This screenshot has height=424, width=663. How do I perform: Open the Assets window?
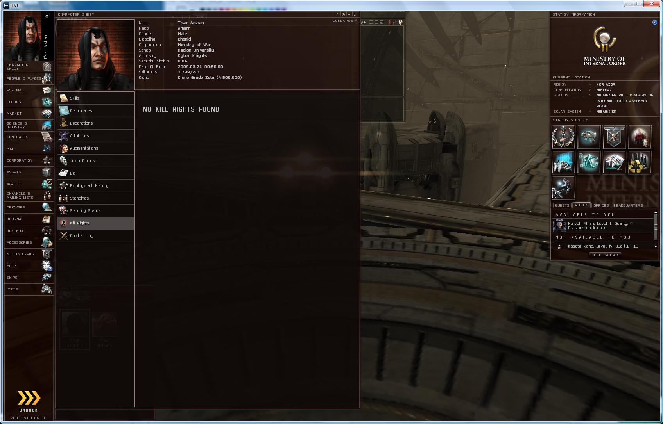[29, 172]
